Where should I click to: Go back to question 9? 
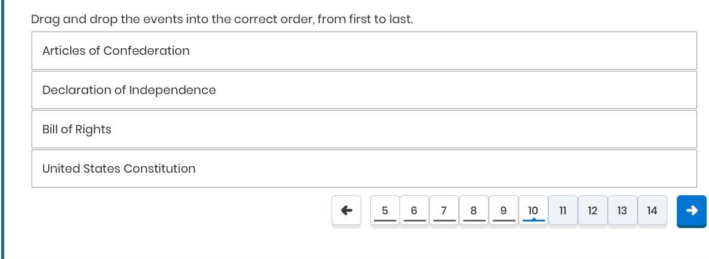pos(504,210)
